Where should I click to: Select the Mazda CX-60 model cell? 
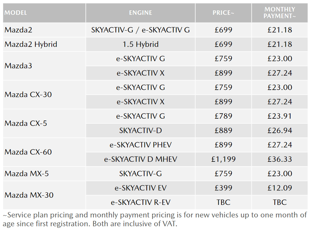click(x=44, y=152)
